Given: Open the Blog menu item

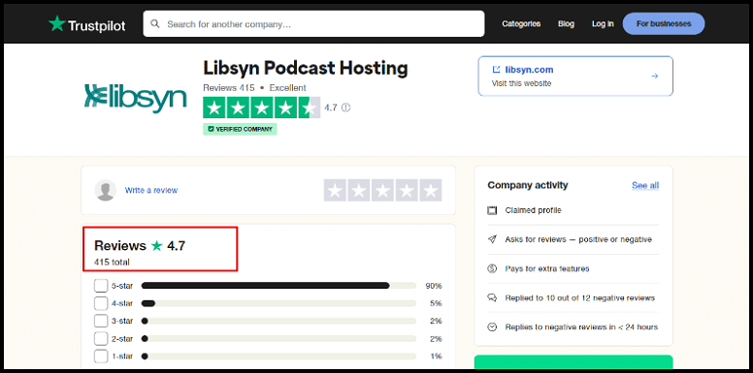Looking at the screenshot, I should [x=566, y=23].
